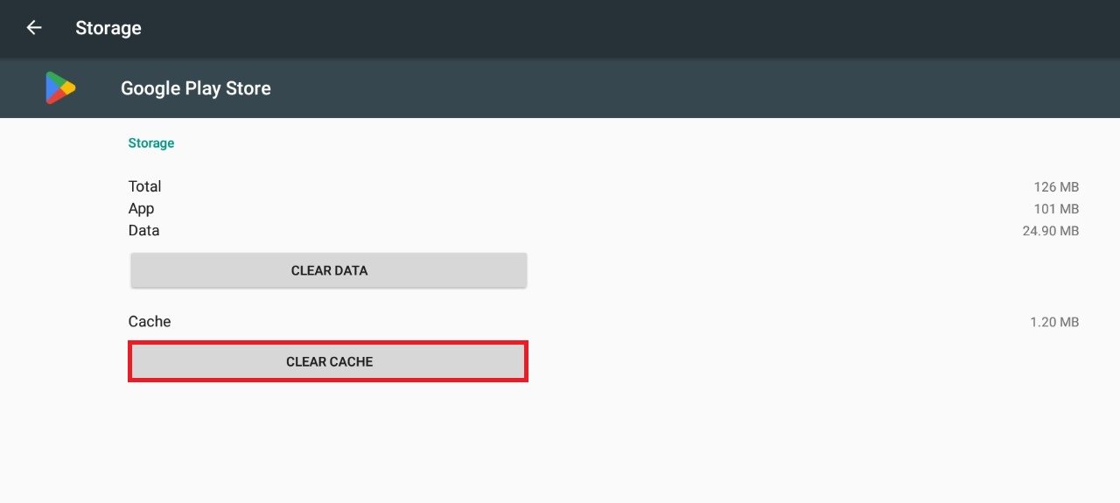Image resolution: width=1120 pixels, height=503 pixels.
Task: Click the 1.20 MB cache value
Action: [1054, 322]
